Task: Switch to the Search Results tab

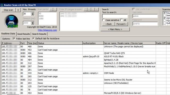Action: click(39, 34)
